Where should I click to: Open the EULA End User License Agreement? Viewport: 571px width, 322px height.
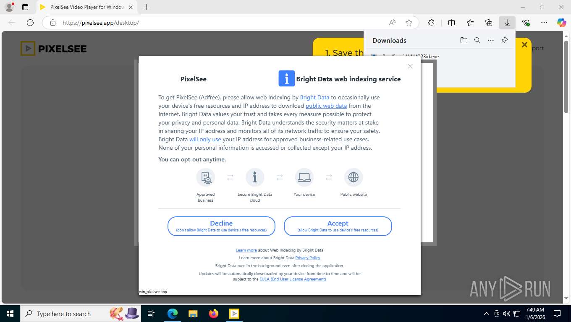[x=293, y=279]
